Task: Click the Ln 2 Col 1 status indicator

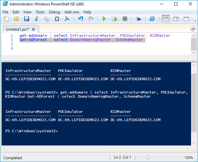Action: (x=122, y=157)
